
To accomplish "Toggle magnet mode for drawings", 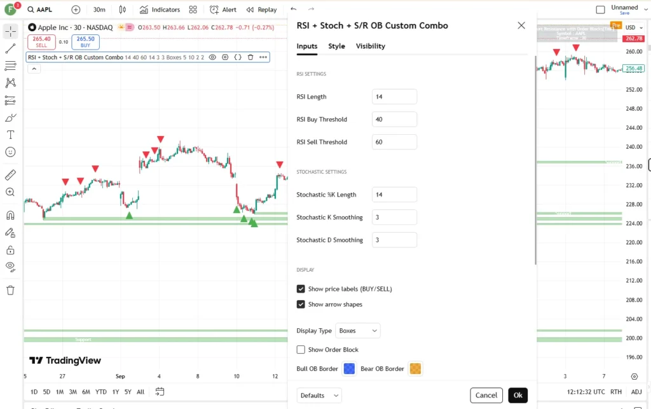I will click(x=10, y=215).
